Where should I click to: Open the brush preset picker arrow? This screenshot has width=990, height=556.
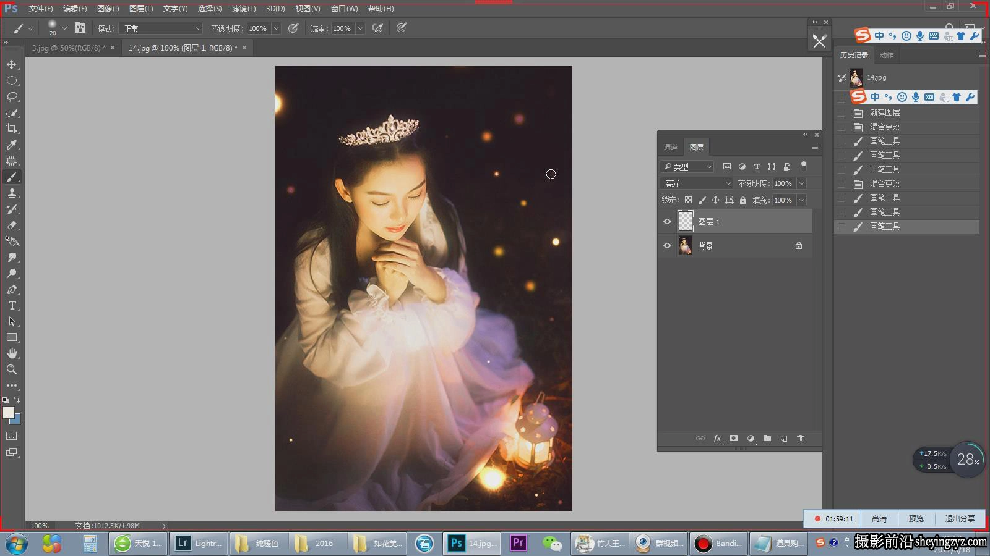pos(64,28)
